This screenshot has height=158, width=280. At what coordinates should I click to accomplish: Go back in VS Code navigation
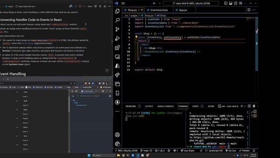click(x=154, y=3)
